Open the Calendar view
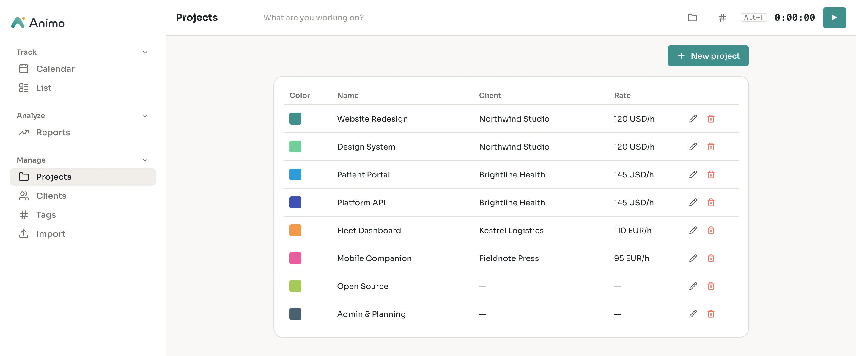 tap(83, 69)
